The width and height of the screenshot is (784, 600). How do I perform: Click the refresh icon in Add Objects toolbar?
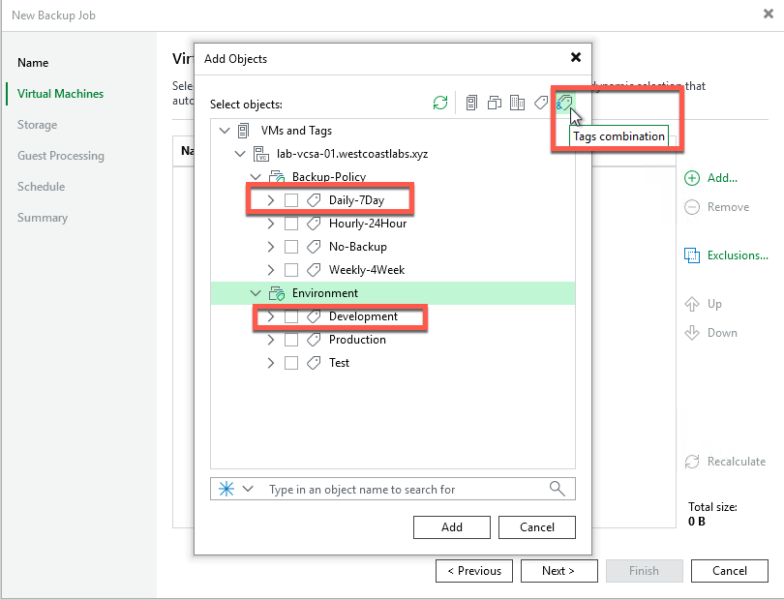click(x=440, y=103)
